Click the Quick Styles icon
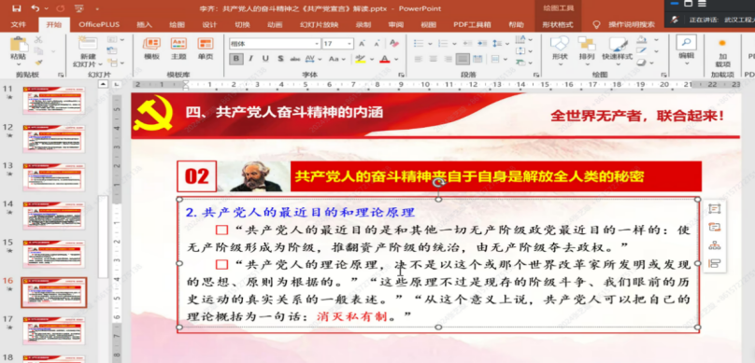The width and height of the screenshot is (755, 363). [x=618, y=44]
